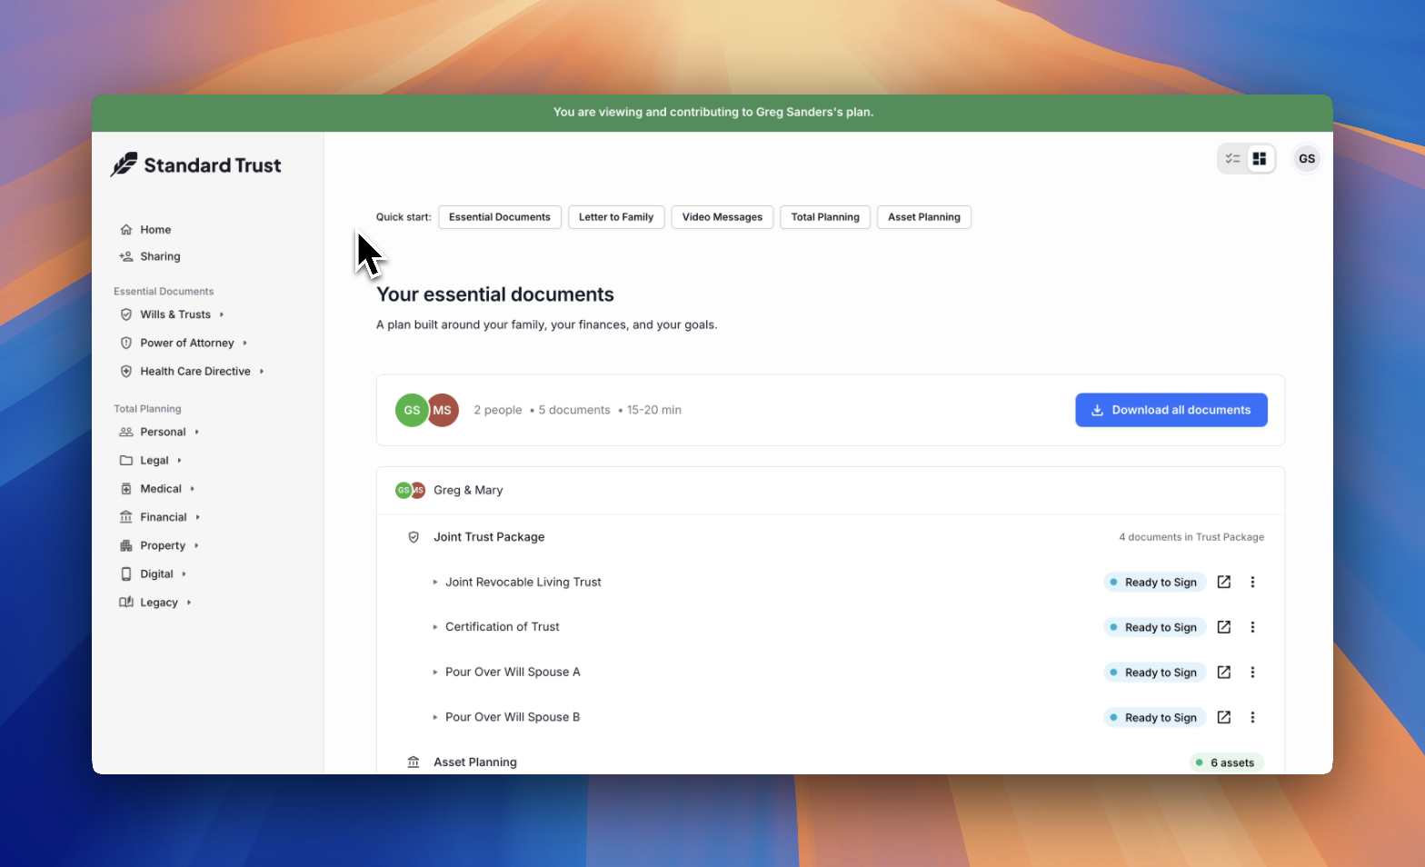Expand Certification of Trust row triangle
Image resolution: width=1425 pixels, height=867 pixels.
[435, 627]
